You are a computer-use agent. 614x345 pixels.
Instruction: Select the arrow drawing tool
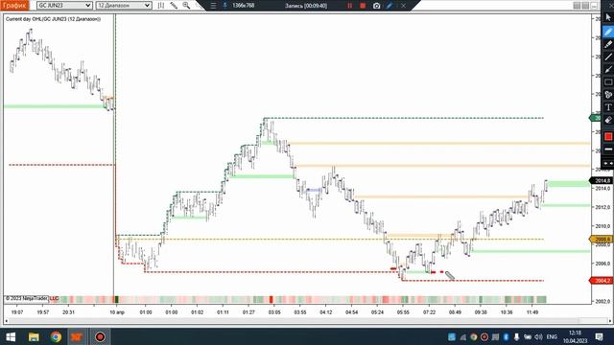[608, 69]
